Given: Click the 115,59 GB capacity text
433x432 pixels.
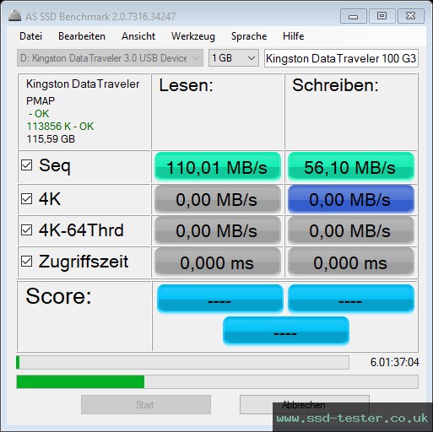Looking at the screenshot, I should pos(51,138).
